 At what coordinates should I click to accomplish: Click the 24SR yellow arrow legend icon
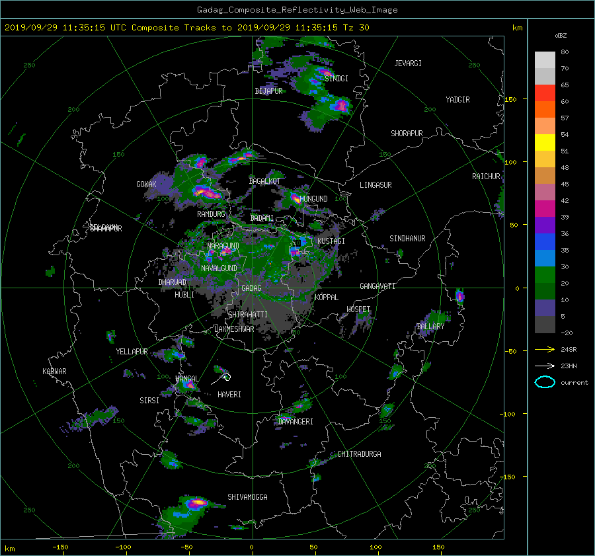(x=545, y=349)
